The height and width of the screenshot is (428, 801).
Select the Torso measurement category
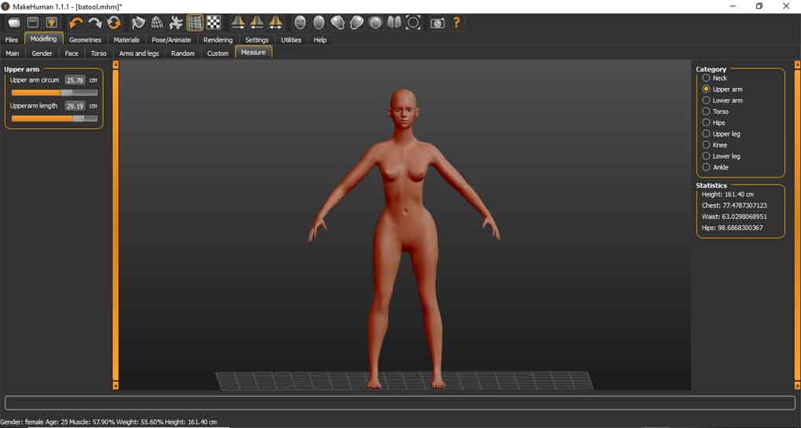click(706, 112)
